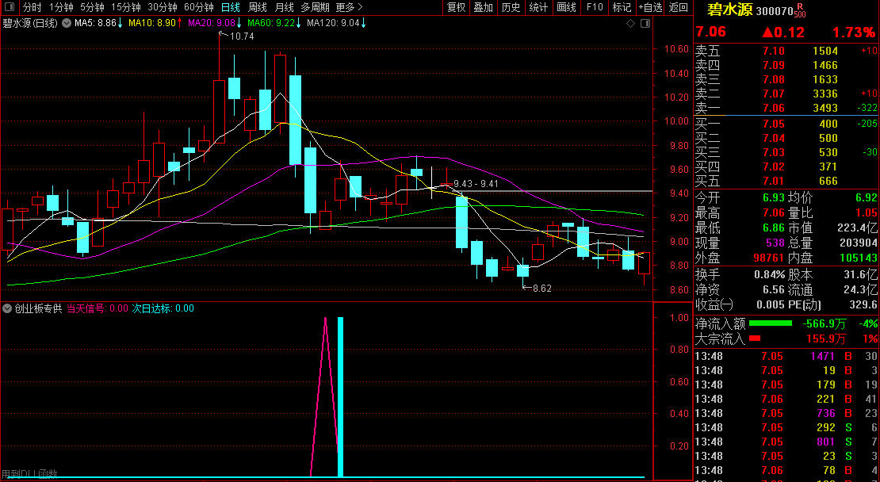Toggle the 统计 statistics view
The height and width of the screenshot is (482, 880).
(538, 8)
